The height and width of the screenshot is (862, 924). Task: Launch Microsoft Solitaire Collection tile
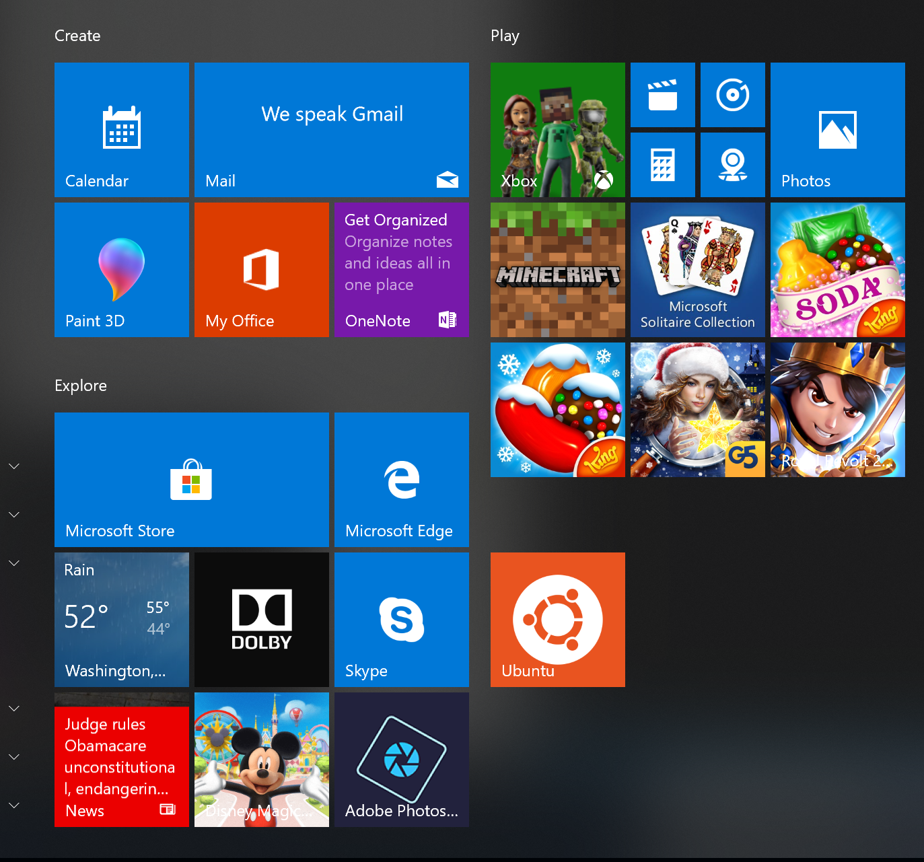[x=698, y=270]
